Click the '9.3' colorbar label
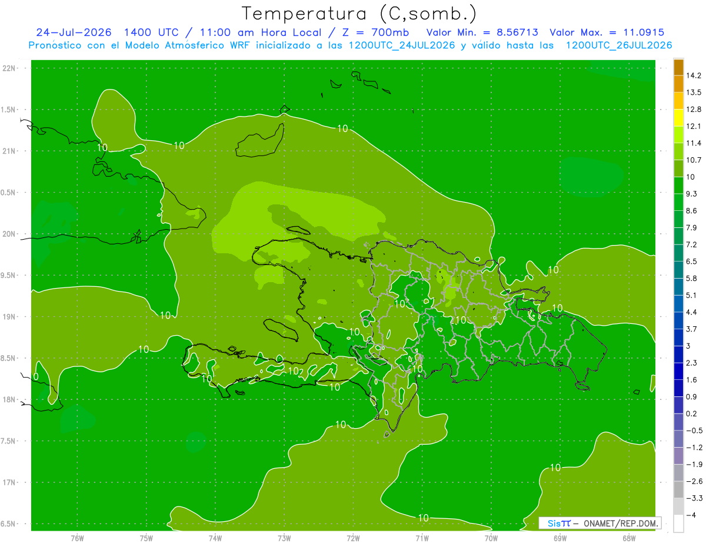Image resolution: width=706 pixels, height=546 pixels. (x=691, y=194)
